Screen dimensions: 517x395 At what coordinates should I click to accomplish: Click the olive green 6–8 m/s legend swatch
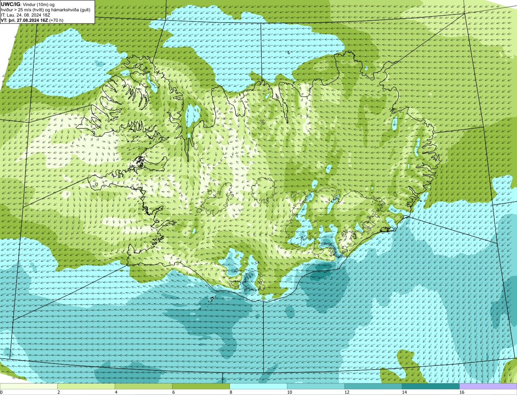pos(201,386)
